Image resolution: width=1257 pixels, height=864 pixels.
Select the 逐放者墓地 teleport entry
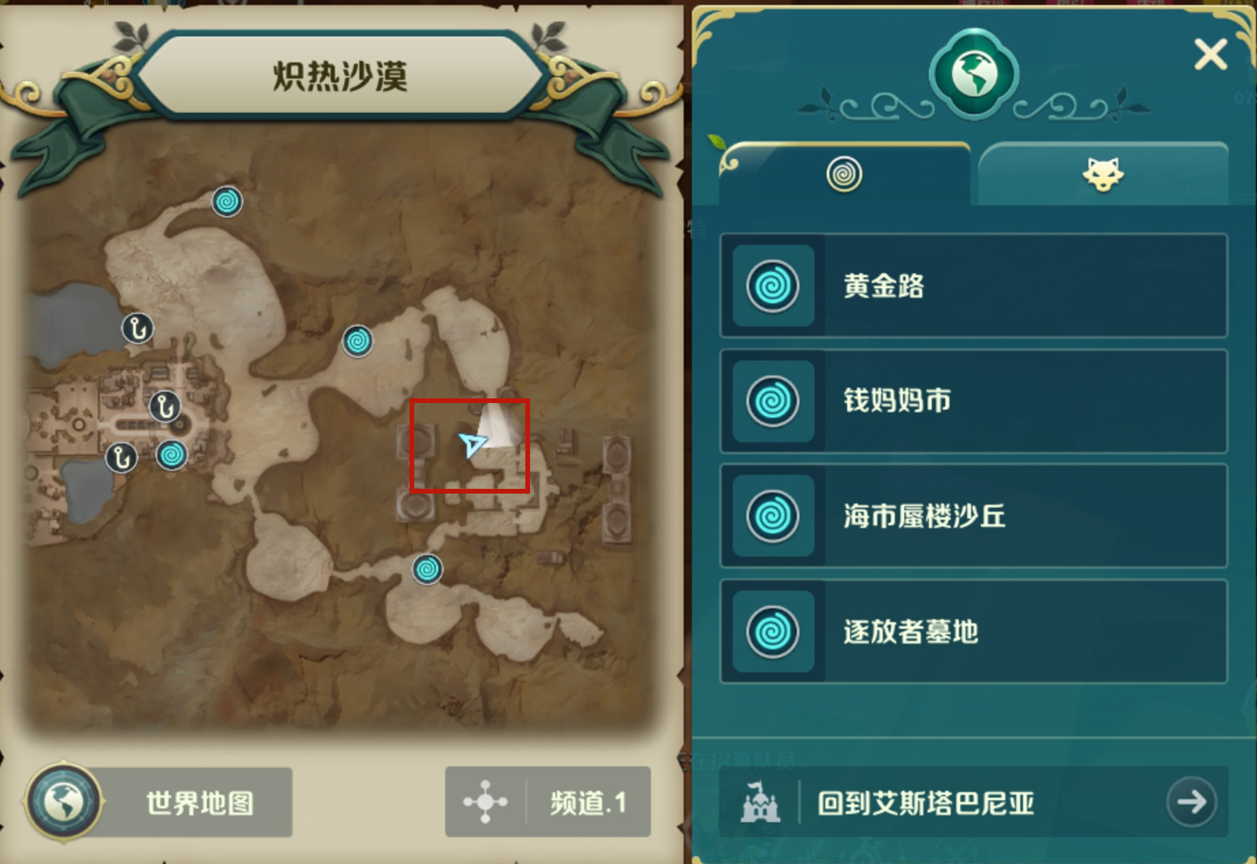coord(974,631)
